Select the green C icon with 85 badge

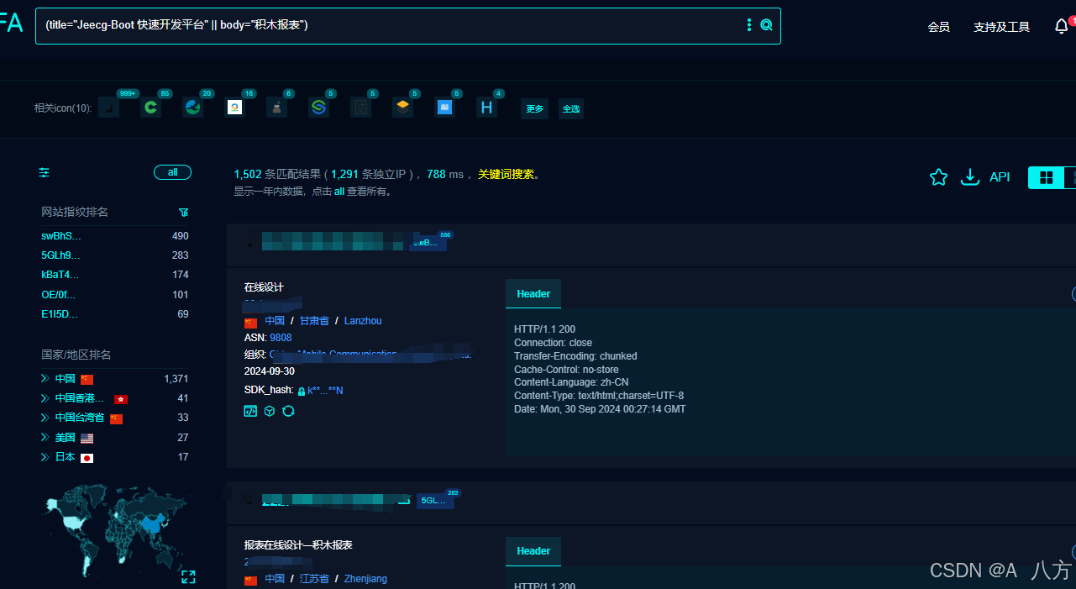tap(150, 107)
